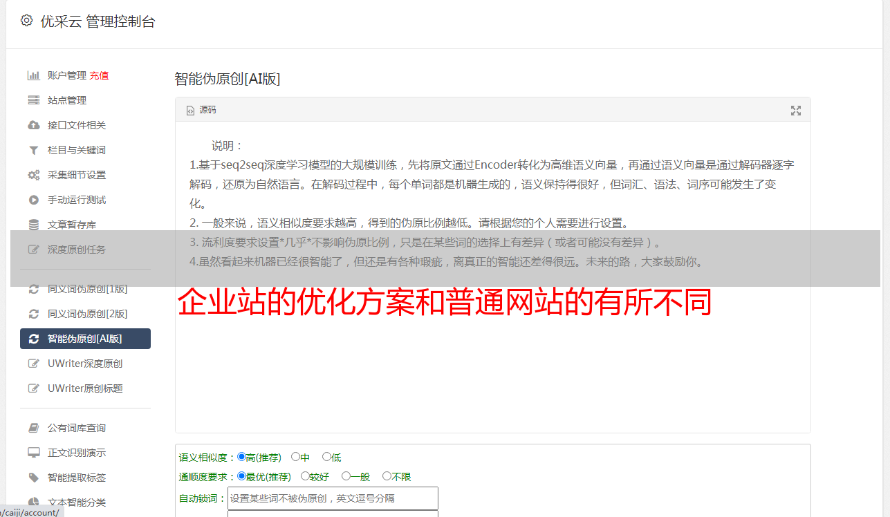Click the refresh icon on active 智能伪原创[AI版]
The image size is (890, 517).
pyautogui.click(x=33, y=339)
